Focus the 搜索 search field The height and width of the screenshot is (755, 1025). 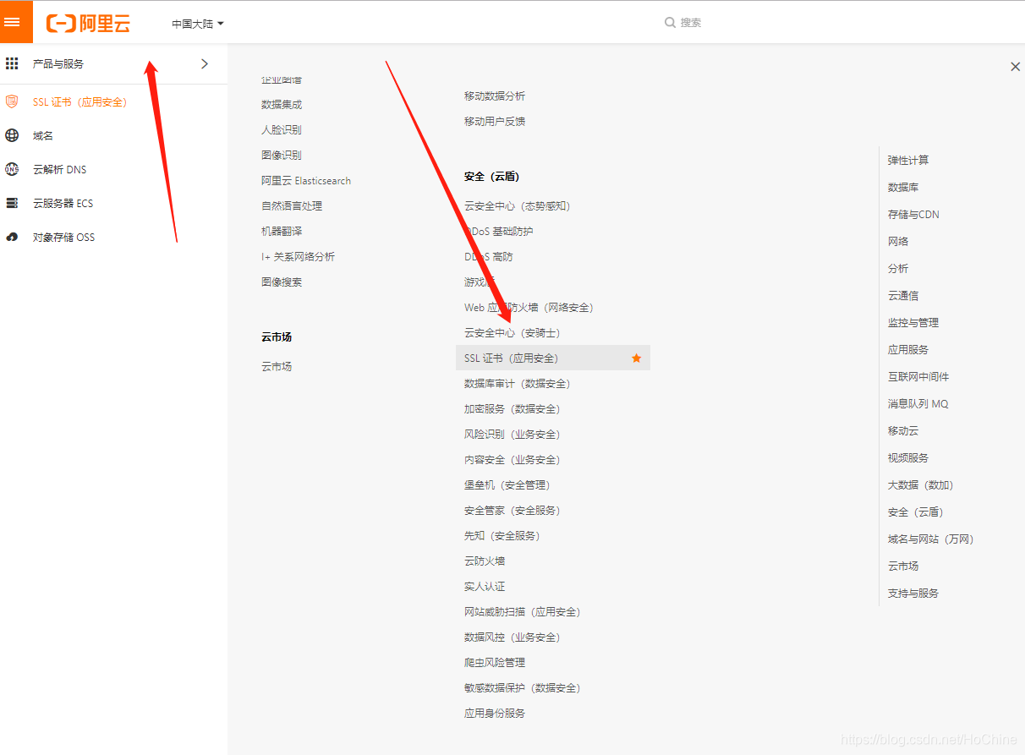[x=691, y=23]
